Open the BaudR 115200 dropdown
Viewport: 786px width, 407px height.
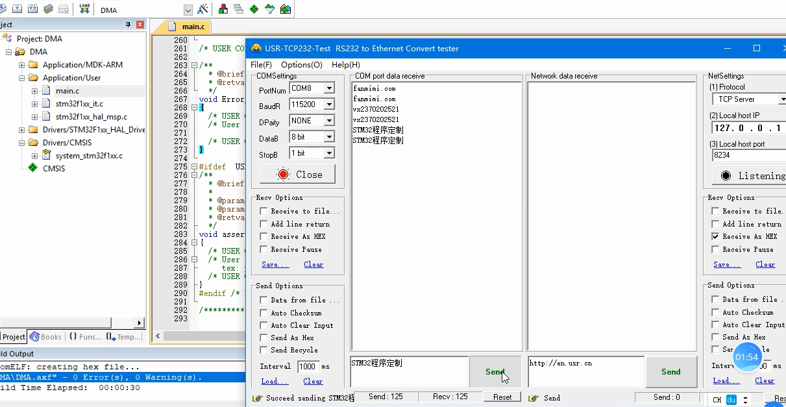click(x=329, y=105)
